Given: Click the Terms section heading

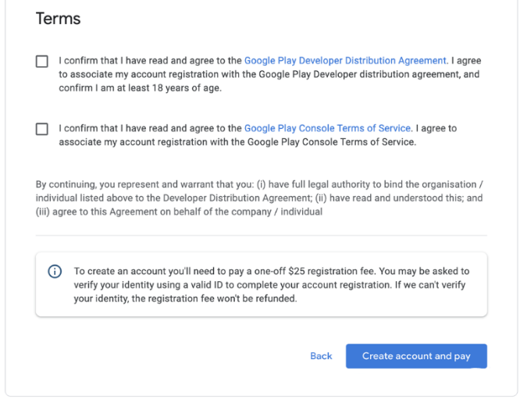Looking at the screenshot, I should click(59, 19).
